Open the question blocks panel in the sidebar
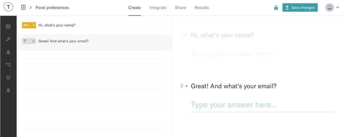The image size is (346, 137). point(8,26)
